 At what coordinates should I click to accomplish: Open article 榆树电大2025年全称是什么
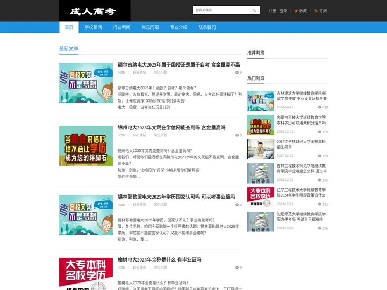click(x=159, y=260)
